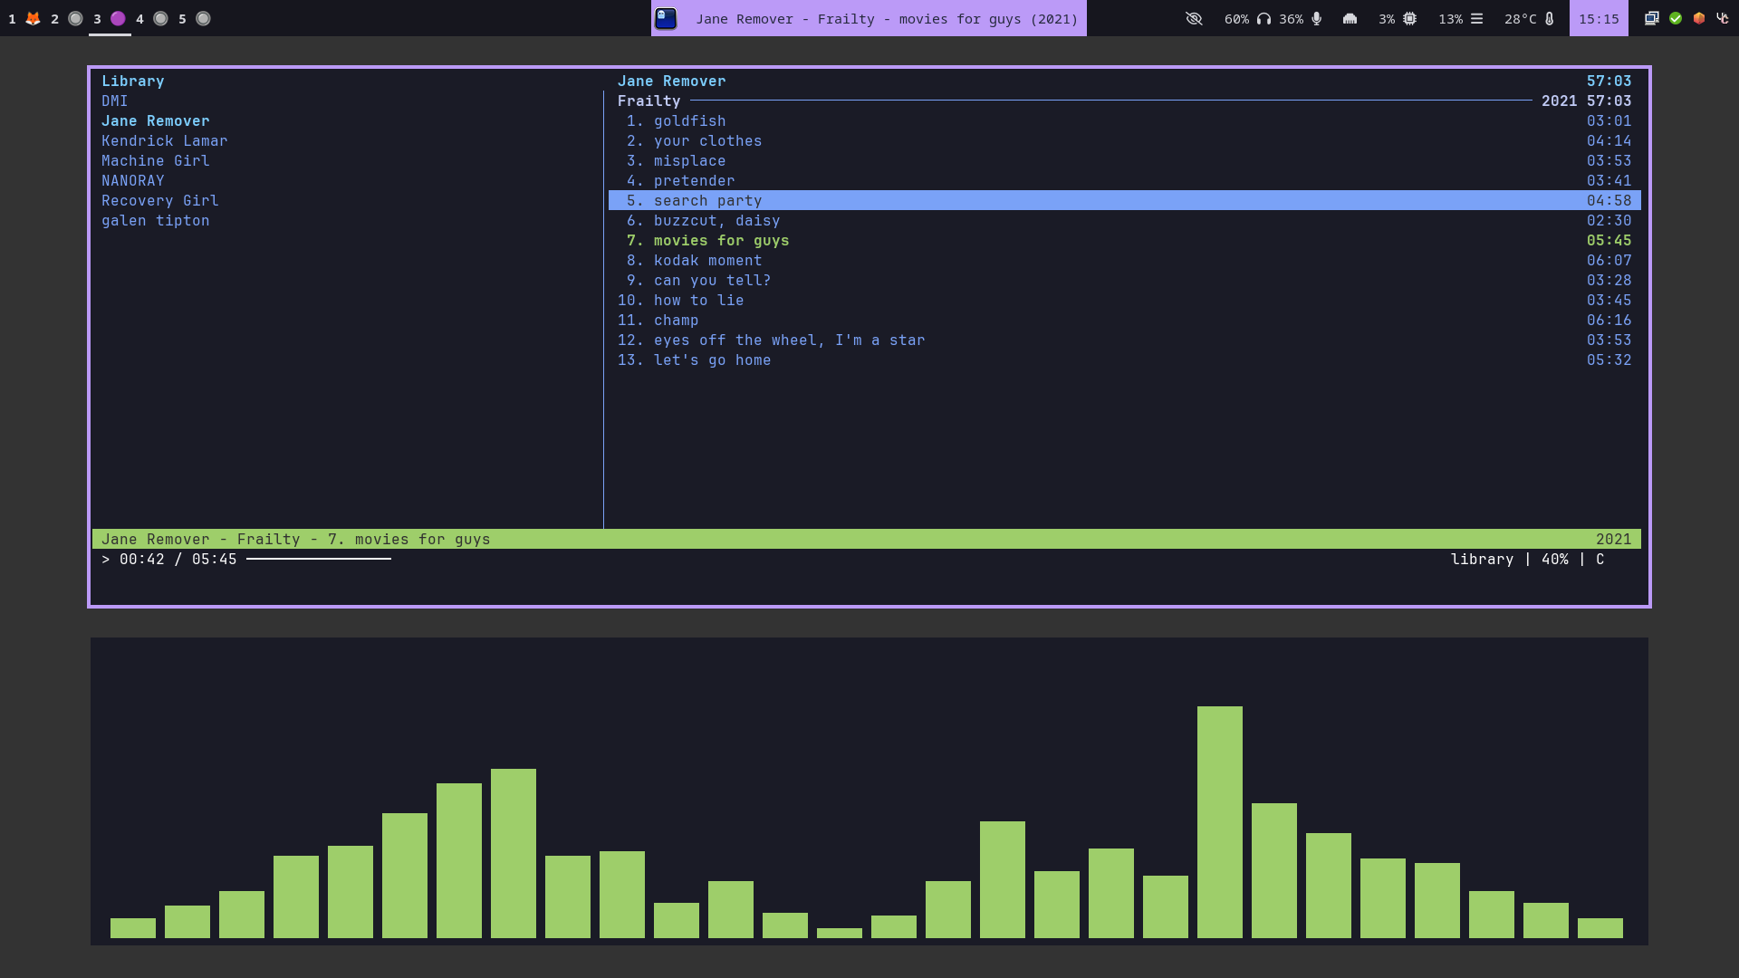Viewport: 1739px width, 978px height.
Task: Select track 11. champ
Action: click(x=1124, y=320)
